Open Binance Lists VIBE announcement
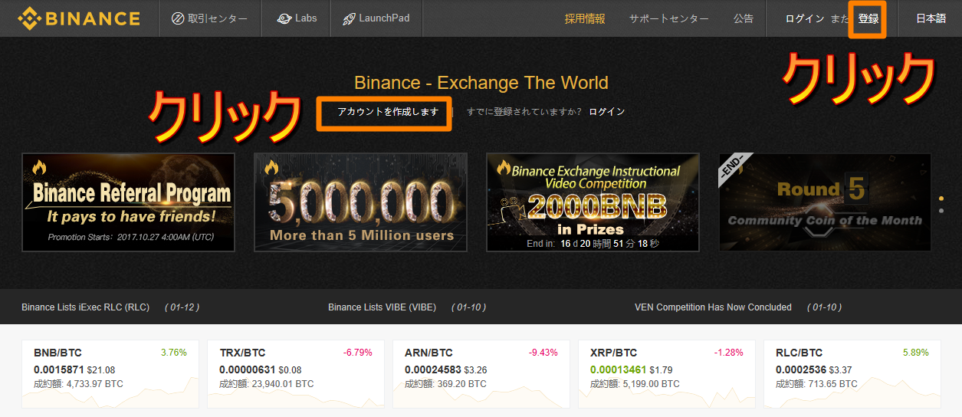 382,307
